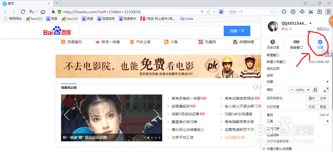Image resolution: width=333 pixels, height=152 pixels.
Task: Click the 百度一下 search button
Action: pos(237,31)
